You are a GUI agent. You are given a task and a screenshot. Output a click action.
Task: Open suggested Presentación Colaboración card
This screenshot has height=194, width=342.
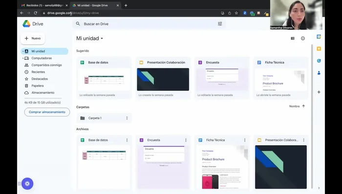pos(163,78)
